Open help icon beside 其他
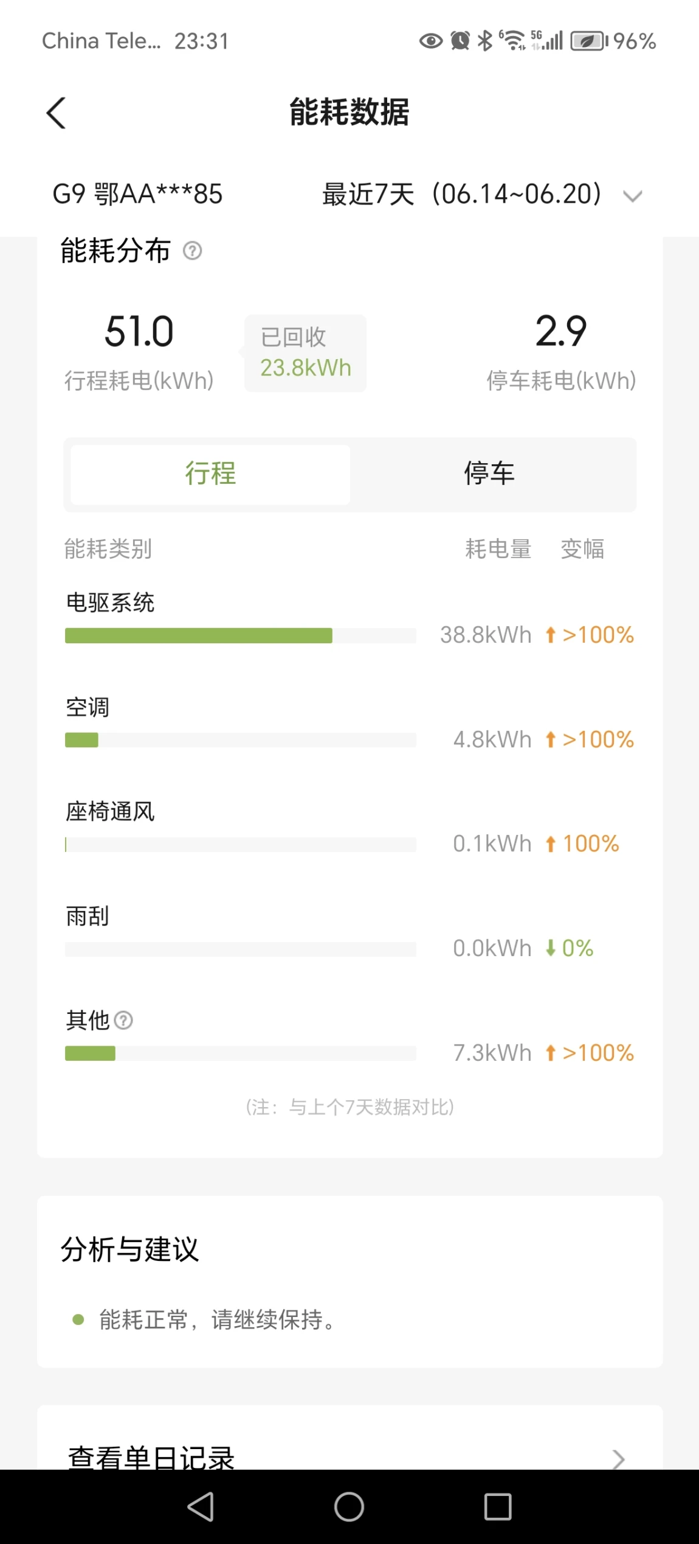The height and width of the screenshot is (1544, 699). 123,1020
